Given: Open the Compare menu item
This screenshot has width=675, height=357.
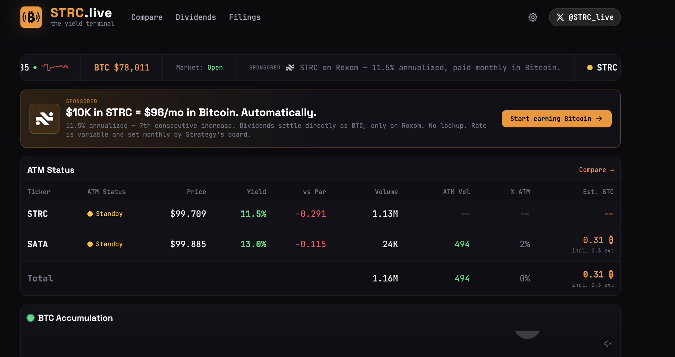Looking at the screenshot, I should click(147, 17).
